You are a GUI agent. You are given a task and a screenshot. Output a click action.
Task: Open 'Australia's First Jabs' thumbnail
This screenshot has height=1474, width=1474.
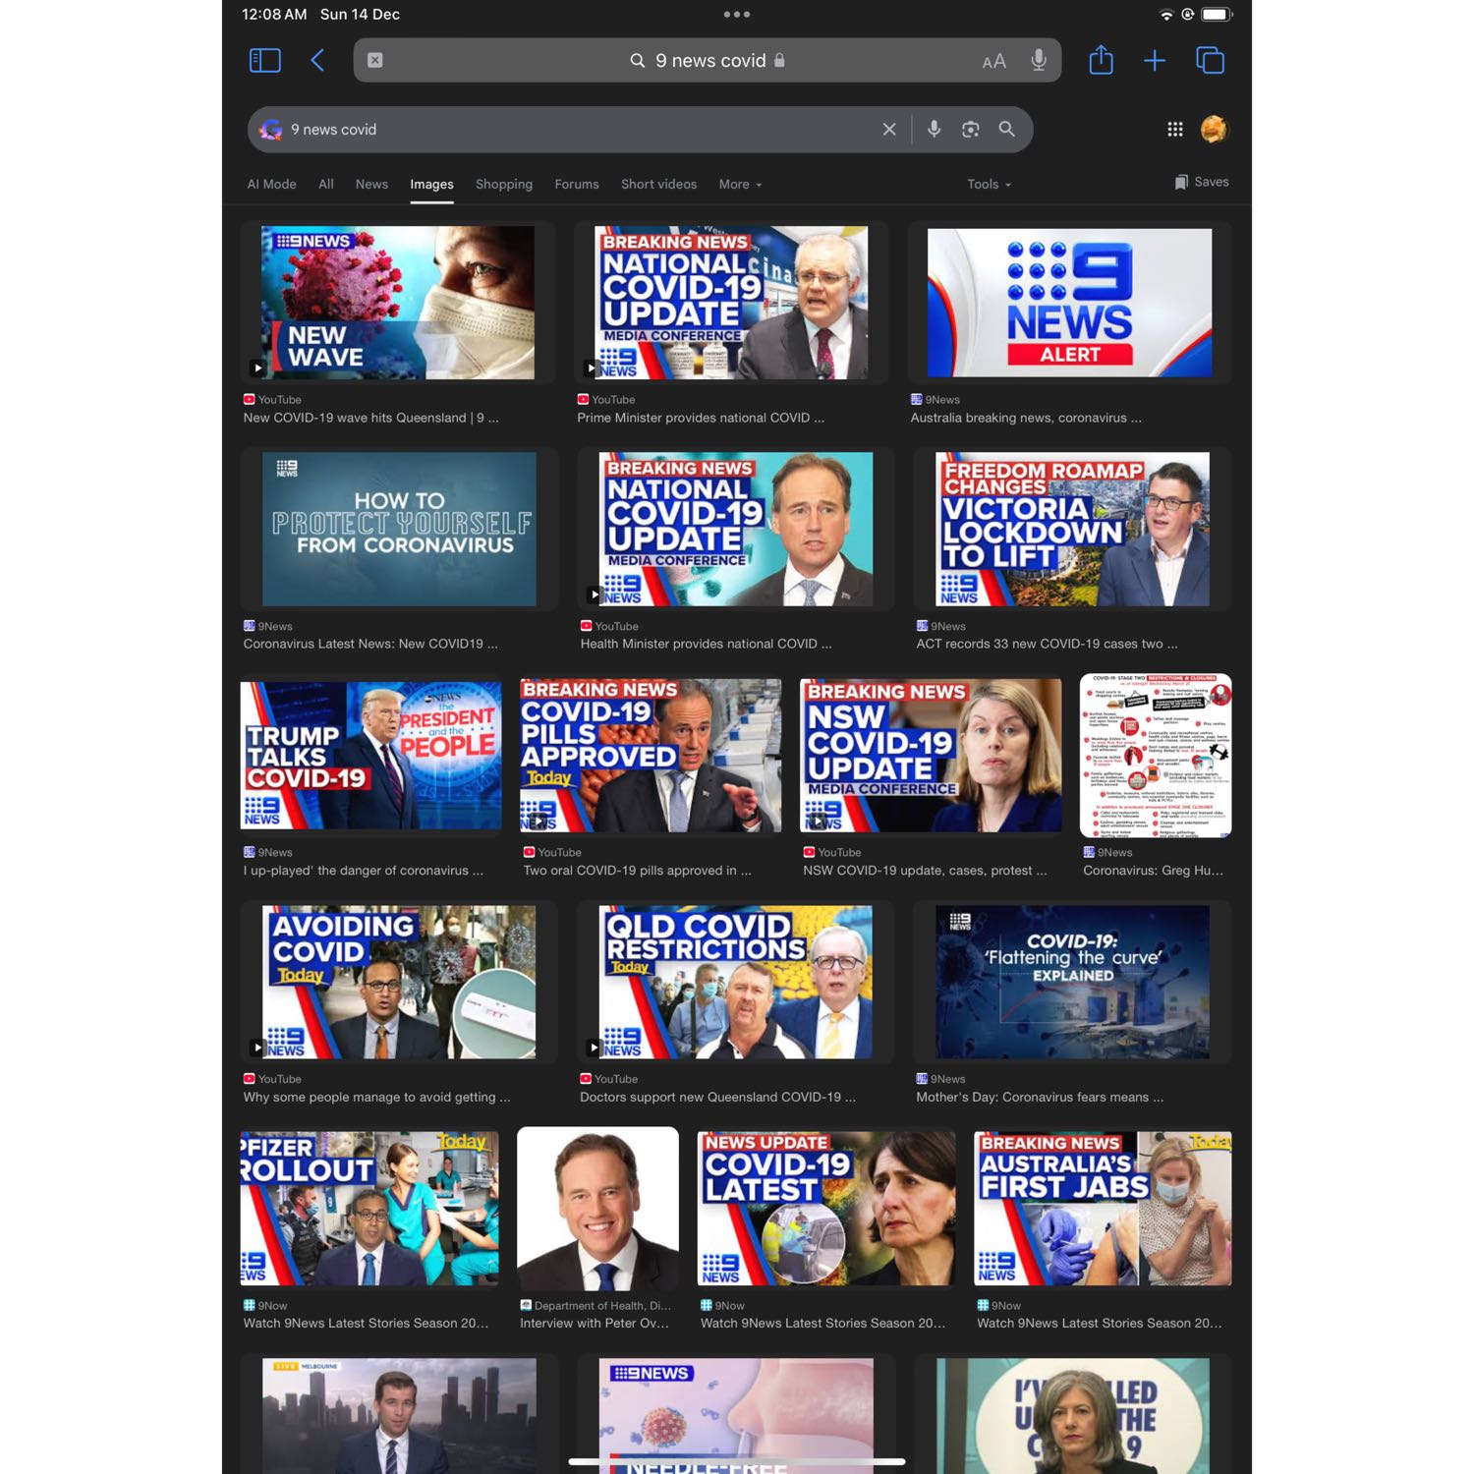coord(1103,1209)
